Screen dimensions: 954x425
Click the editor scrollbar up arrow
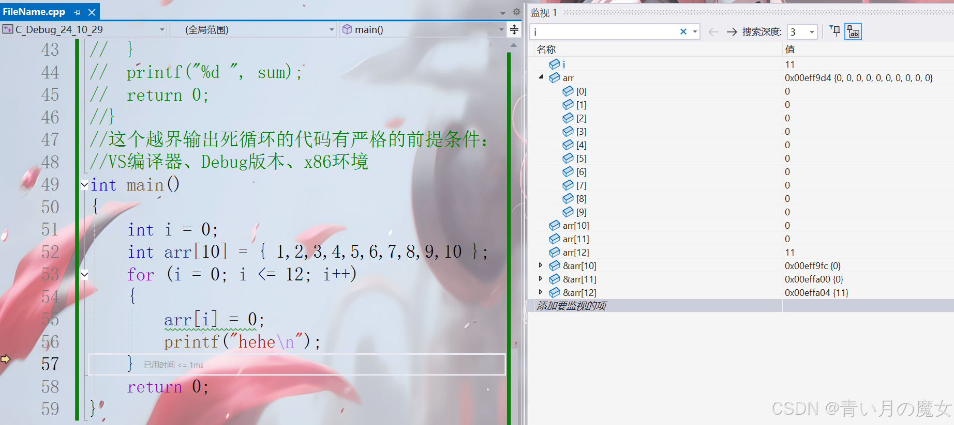[513, 45]
